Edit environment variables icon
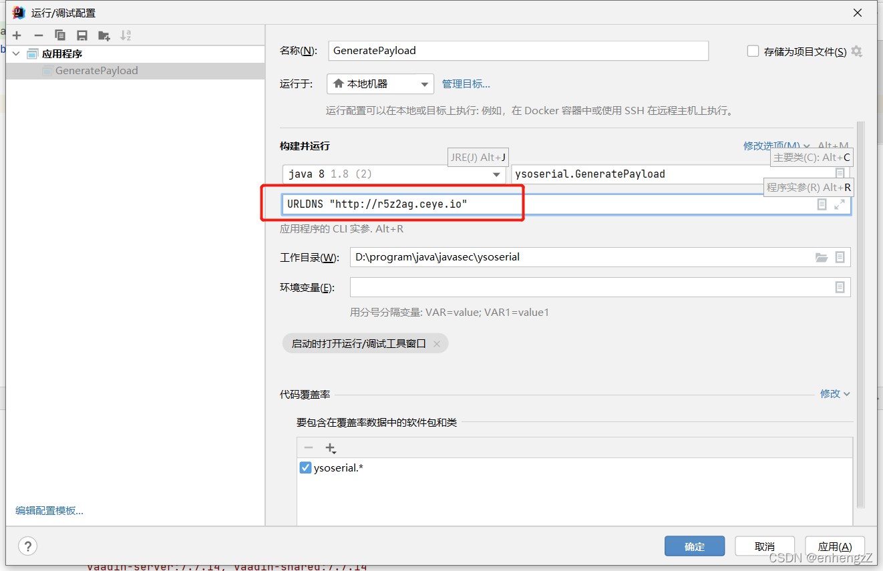883x571 pixels. click(x=840, y=287)
